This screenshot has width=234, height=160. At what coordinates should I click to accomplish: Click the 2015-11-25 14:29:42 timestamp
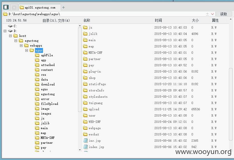171,109
